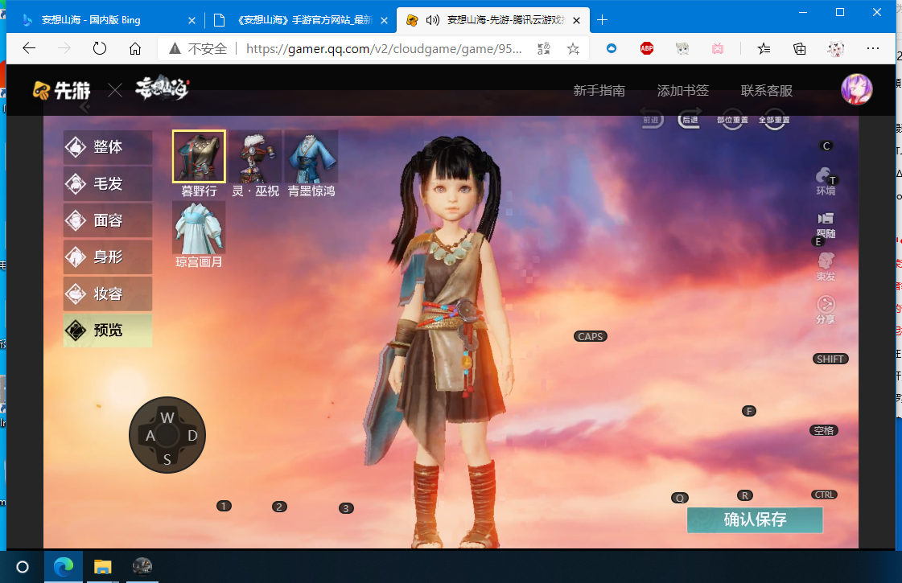Open the Windows Start search circle
Screen dimensions: 902x583
[23, 567]
